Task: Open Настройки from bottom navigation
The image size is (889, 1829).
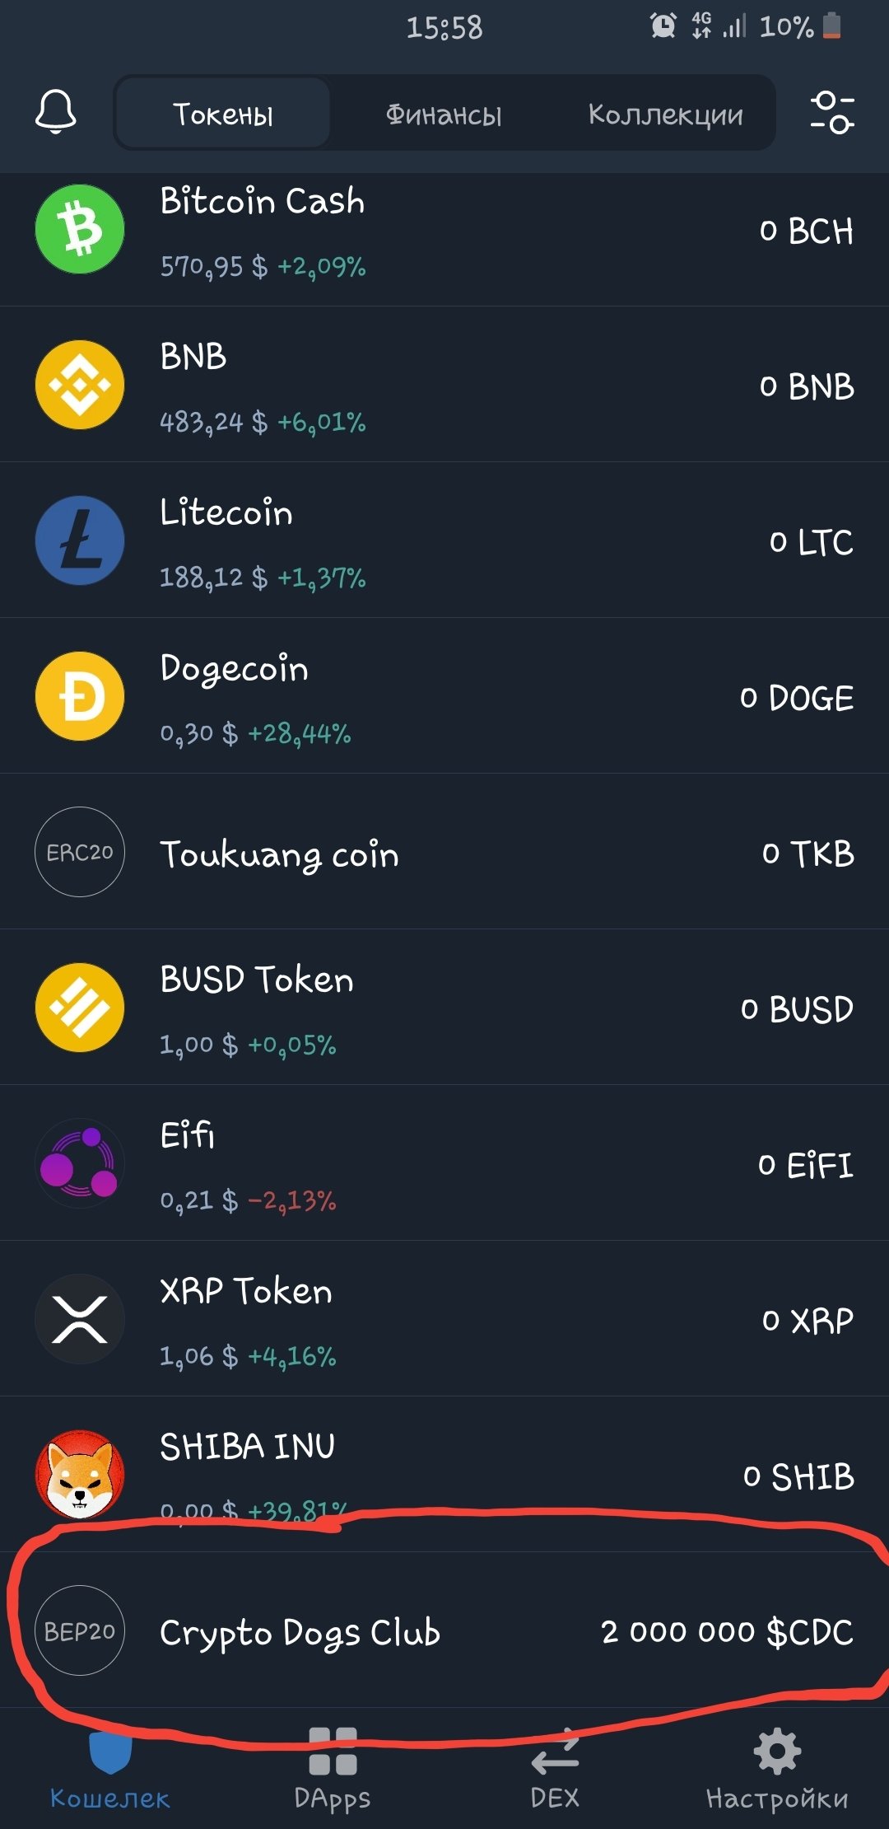Action: pos(777,1770)
